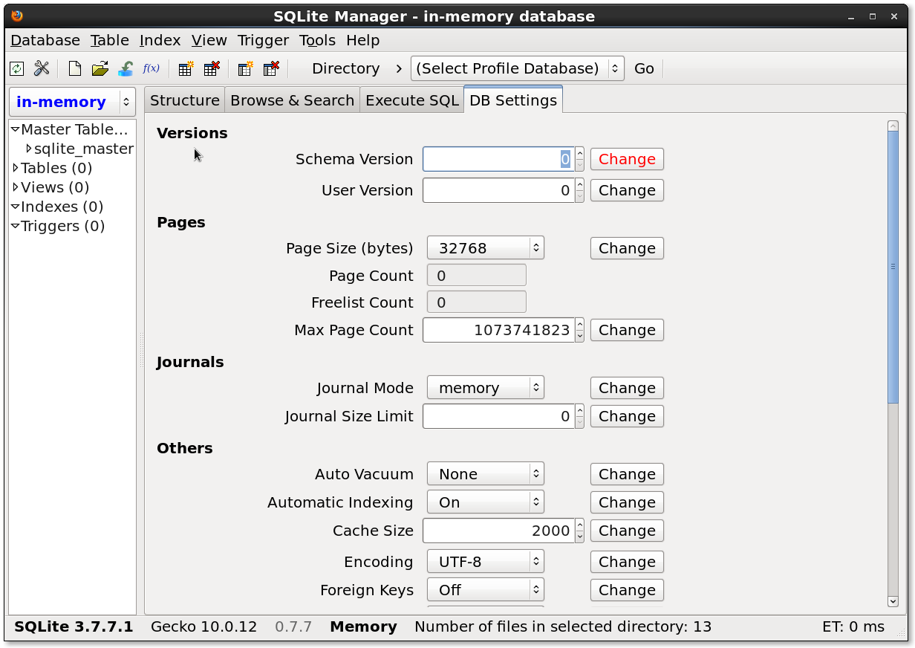Open the Help menu
This screenshot has width=915, height=648.
point(363,40)
